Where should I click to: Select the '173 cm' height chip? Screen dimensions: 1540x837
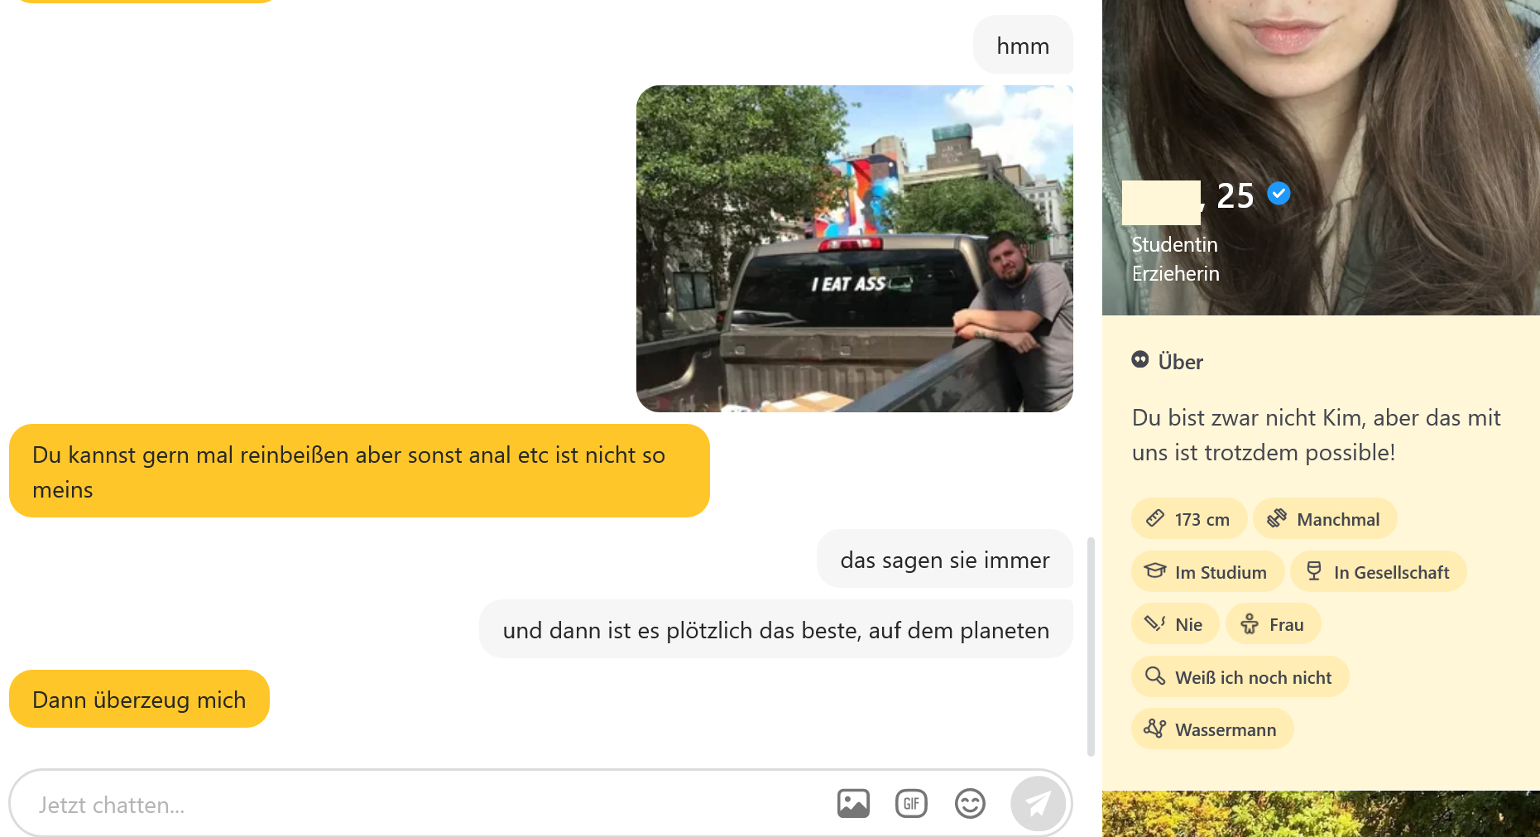click(x=1189, y=519)
